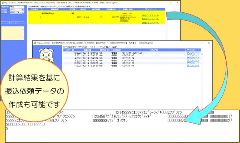The height and width of the screenshot is (143, 240).
Task: Open the 振込CSVファイル download link
Action: [150, 19]
